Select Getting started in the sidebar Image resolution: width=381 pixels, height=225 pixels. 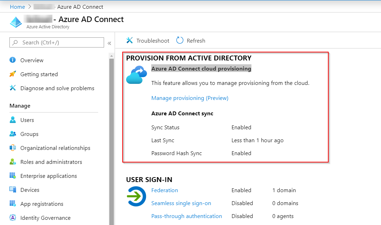pyautogui.click(x=38, y=74)
